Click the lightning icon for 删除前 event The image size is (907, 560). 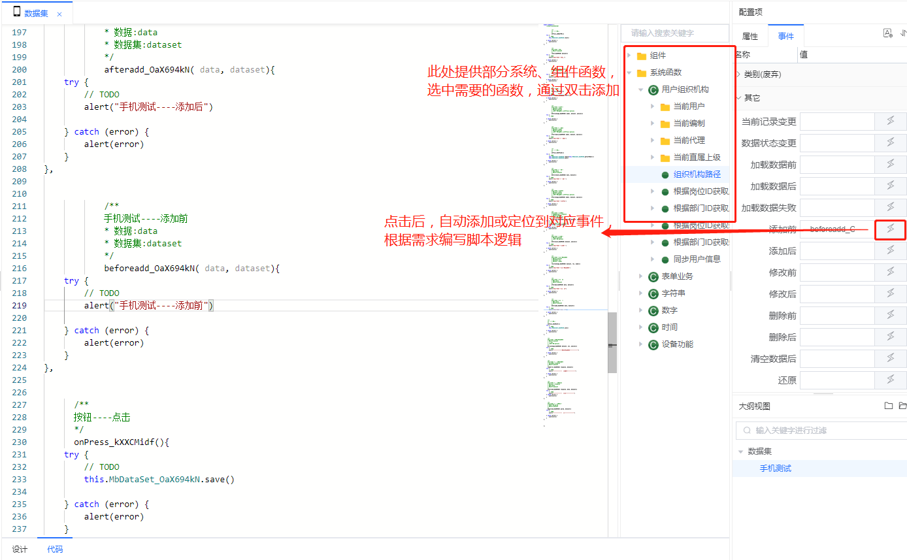point(890,315)
